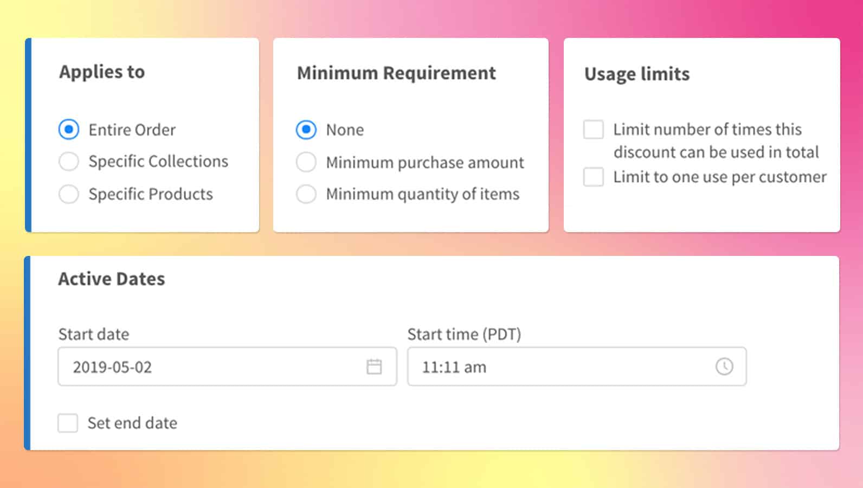Choose Minimum purchase amount requirement

[306, 162]
